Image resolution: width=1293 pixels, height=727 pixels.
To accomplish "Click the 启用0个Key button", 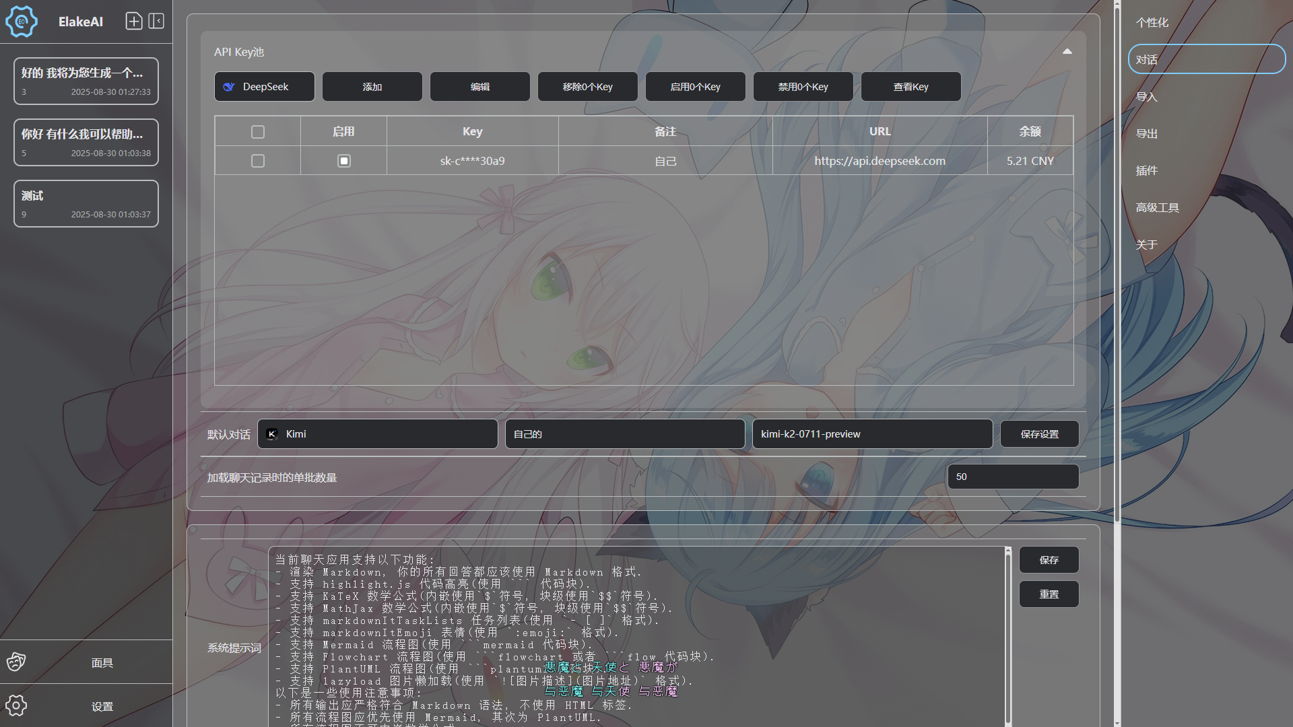I will coord(696,87).
